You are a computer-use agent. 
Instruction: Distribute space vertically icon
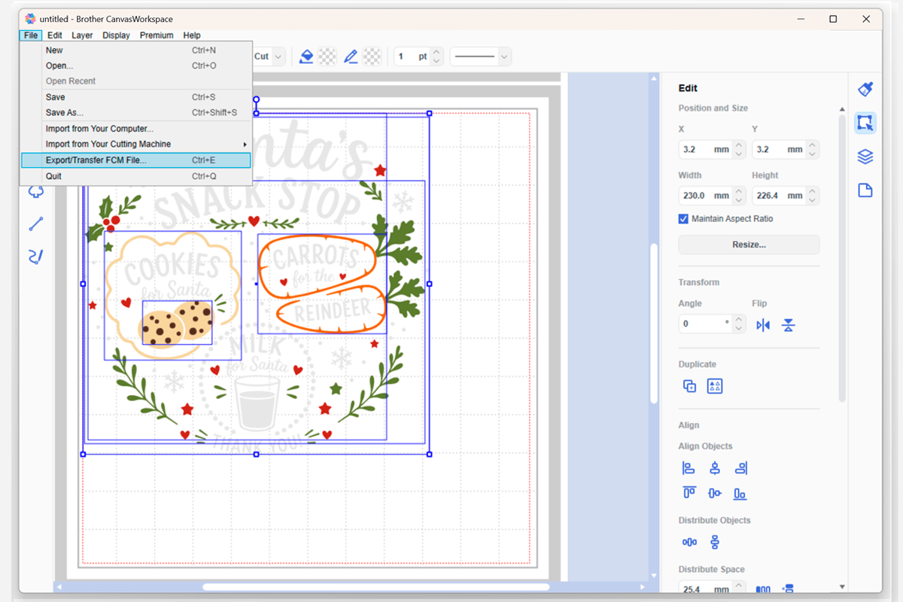pyautogui.click(x=789, y=589)
